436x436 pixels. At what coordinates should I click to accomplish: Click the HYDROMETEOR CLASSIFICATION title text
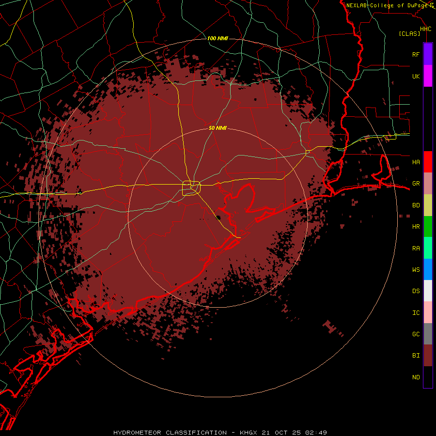tap(170, 433)
